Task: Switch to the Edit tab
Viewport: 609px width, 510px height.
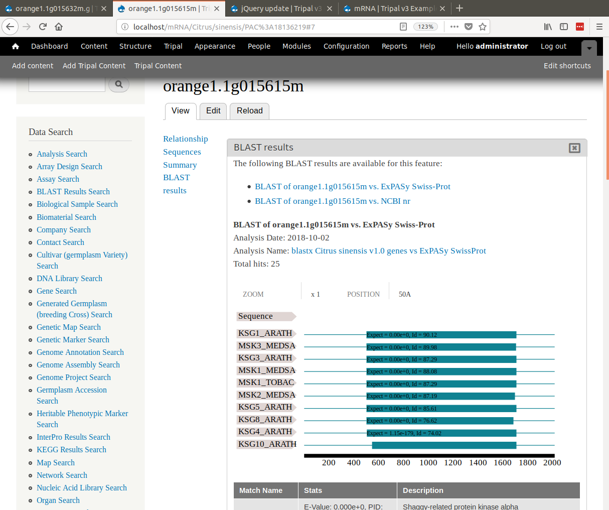Action: coord(213,111)
